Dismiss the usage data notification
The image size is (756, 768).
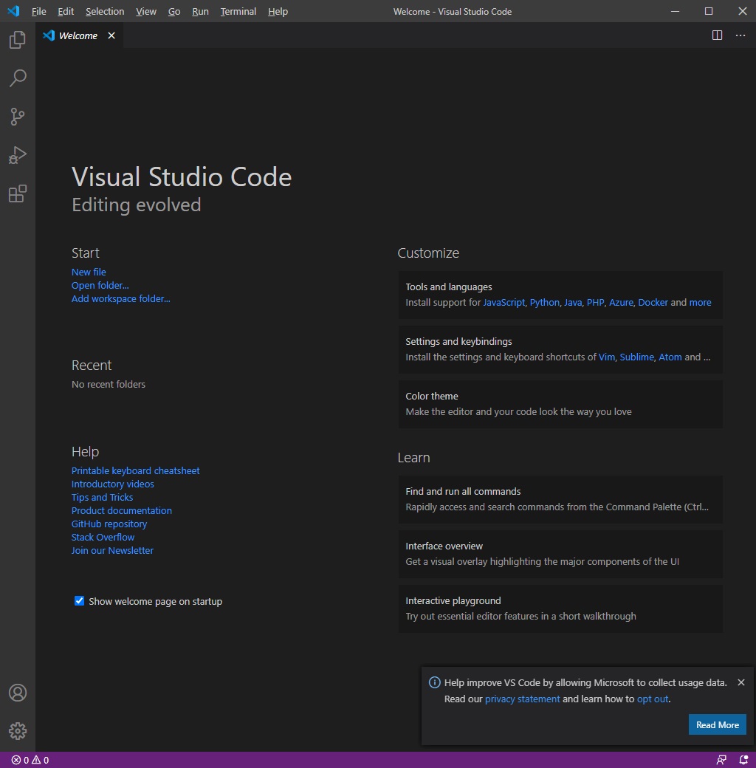[740, 682]
